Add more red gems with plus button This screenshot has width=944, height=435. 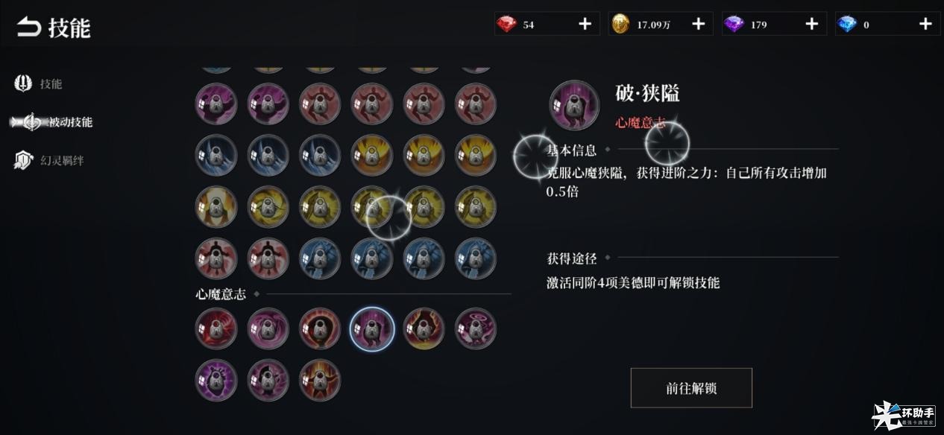[x=585, y=24]
